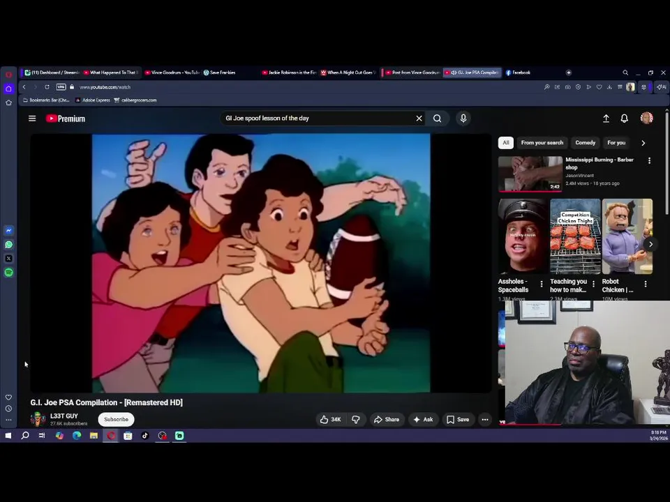670x502 pixels.
Task: Open L33T GUY channel avatar
Action: pos(38,419)
